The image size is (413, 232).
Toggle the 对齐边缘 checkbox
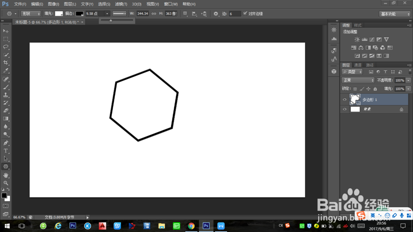pyautogui.click(x=245, y=14)
